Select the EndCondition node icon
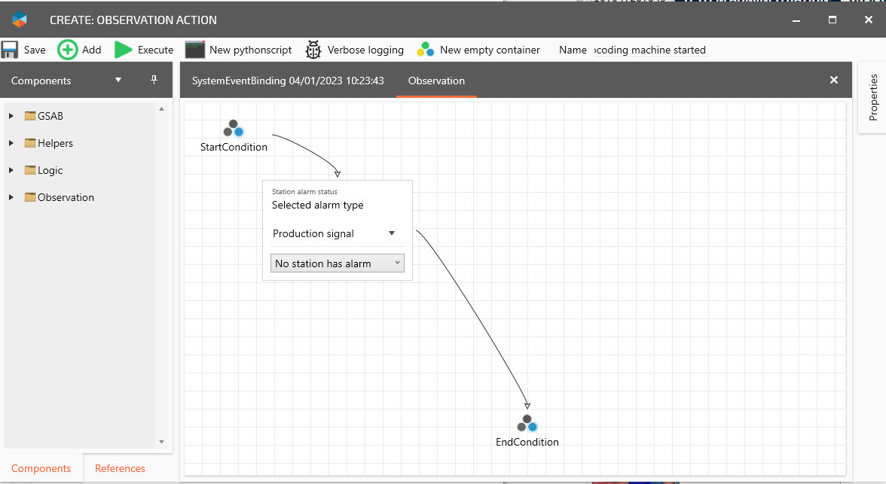The width and height of the screenshot is (886, 484). [x=527, y=423]
